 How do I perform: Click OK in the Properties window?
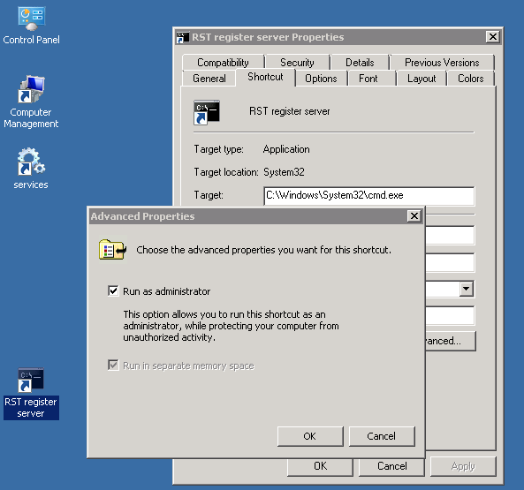click(x=320, y=467)
